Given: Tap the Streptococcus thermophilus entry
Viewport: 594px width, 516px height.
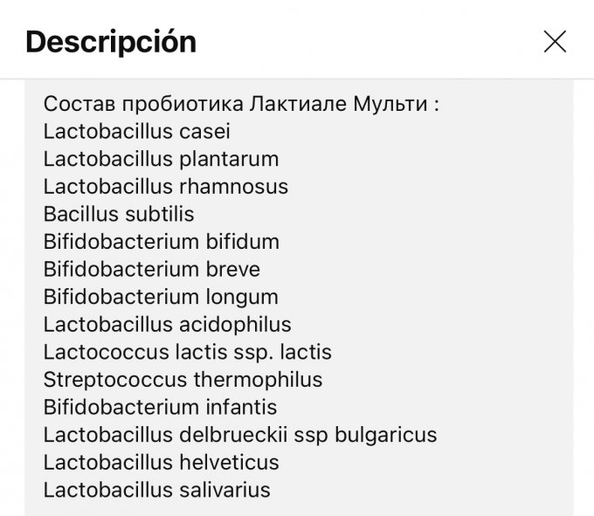Looking at the screenshot, I should click(x=183, y=380).
